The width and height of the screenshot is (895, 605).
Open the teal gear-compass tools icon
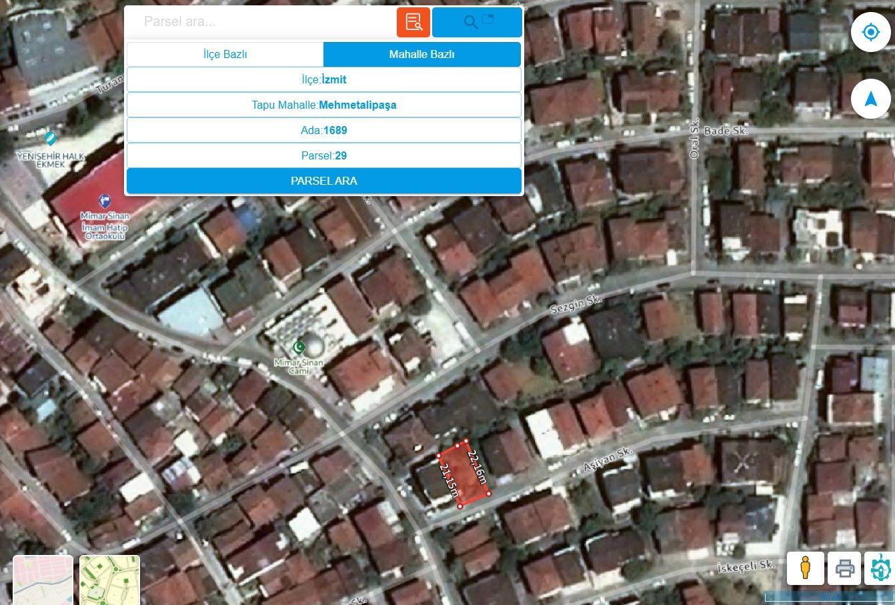click(x=880, y=568)
